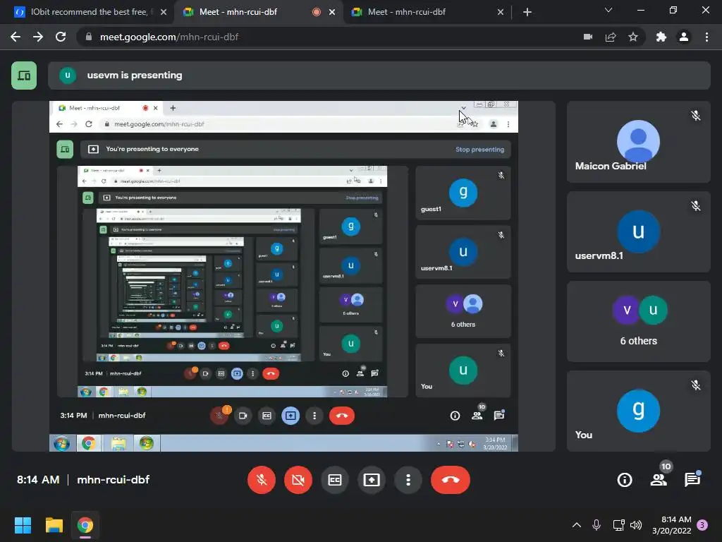Image resolution: width=722 pixels, height=542 pixels.
Task: Click the system tray microphone icon
Action: click(x=596, y=525)
